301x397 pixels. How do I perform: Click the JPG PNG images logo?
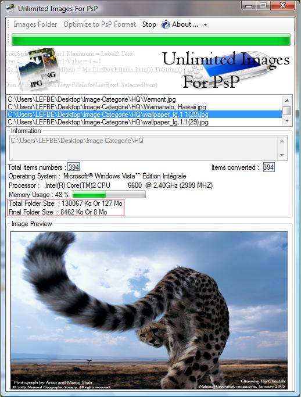pos(37,69)
